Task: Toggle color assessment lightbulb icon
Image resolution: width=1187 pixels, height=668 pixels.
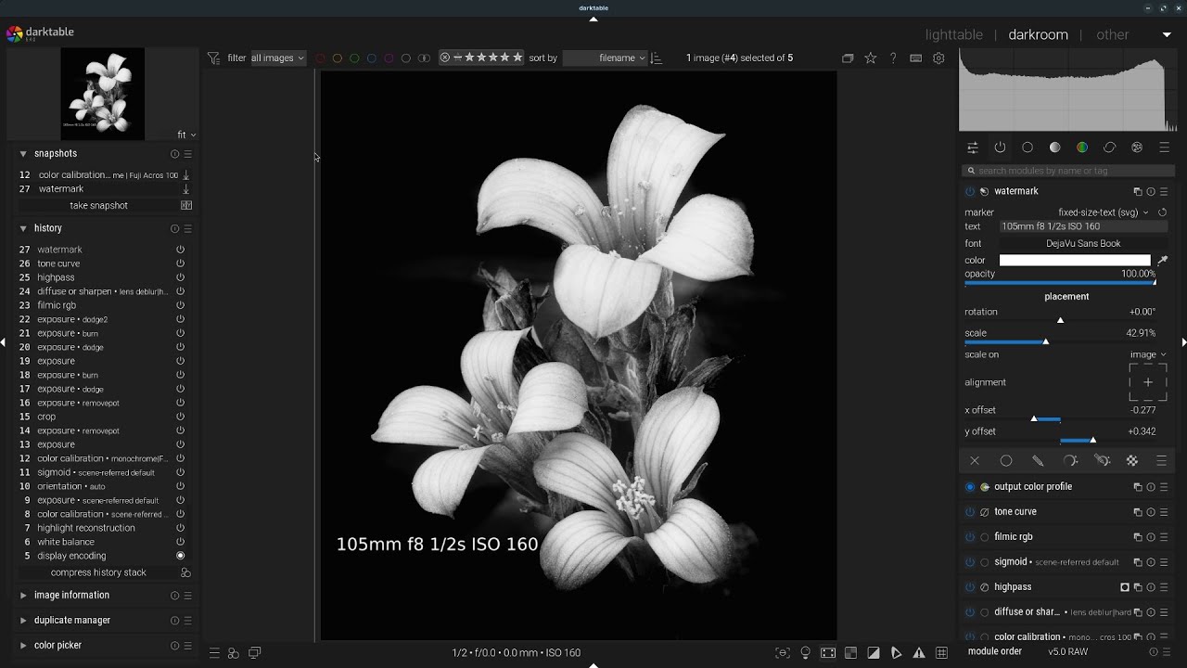Action: [806, 653]
